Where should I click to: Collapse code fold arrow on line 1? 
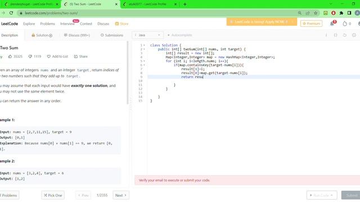click(x=144, y=45)
